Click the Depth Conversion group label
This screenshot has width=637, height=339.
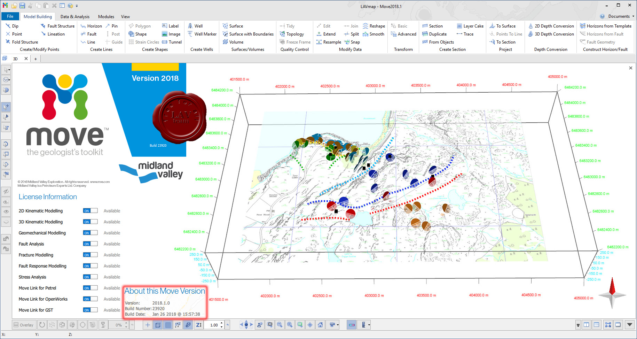551,49
